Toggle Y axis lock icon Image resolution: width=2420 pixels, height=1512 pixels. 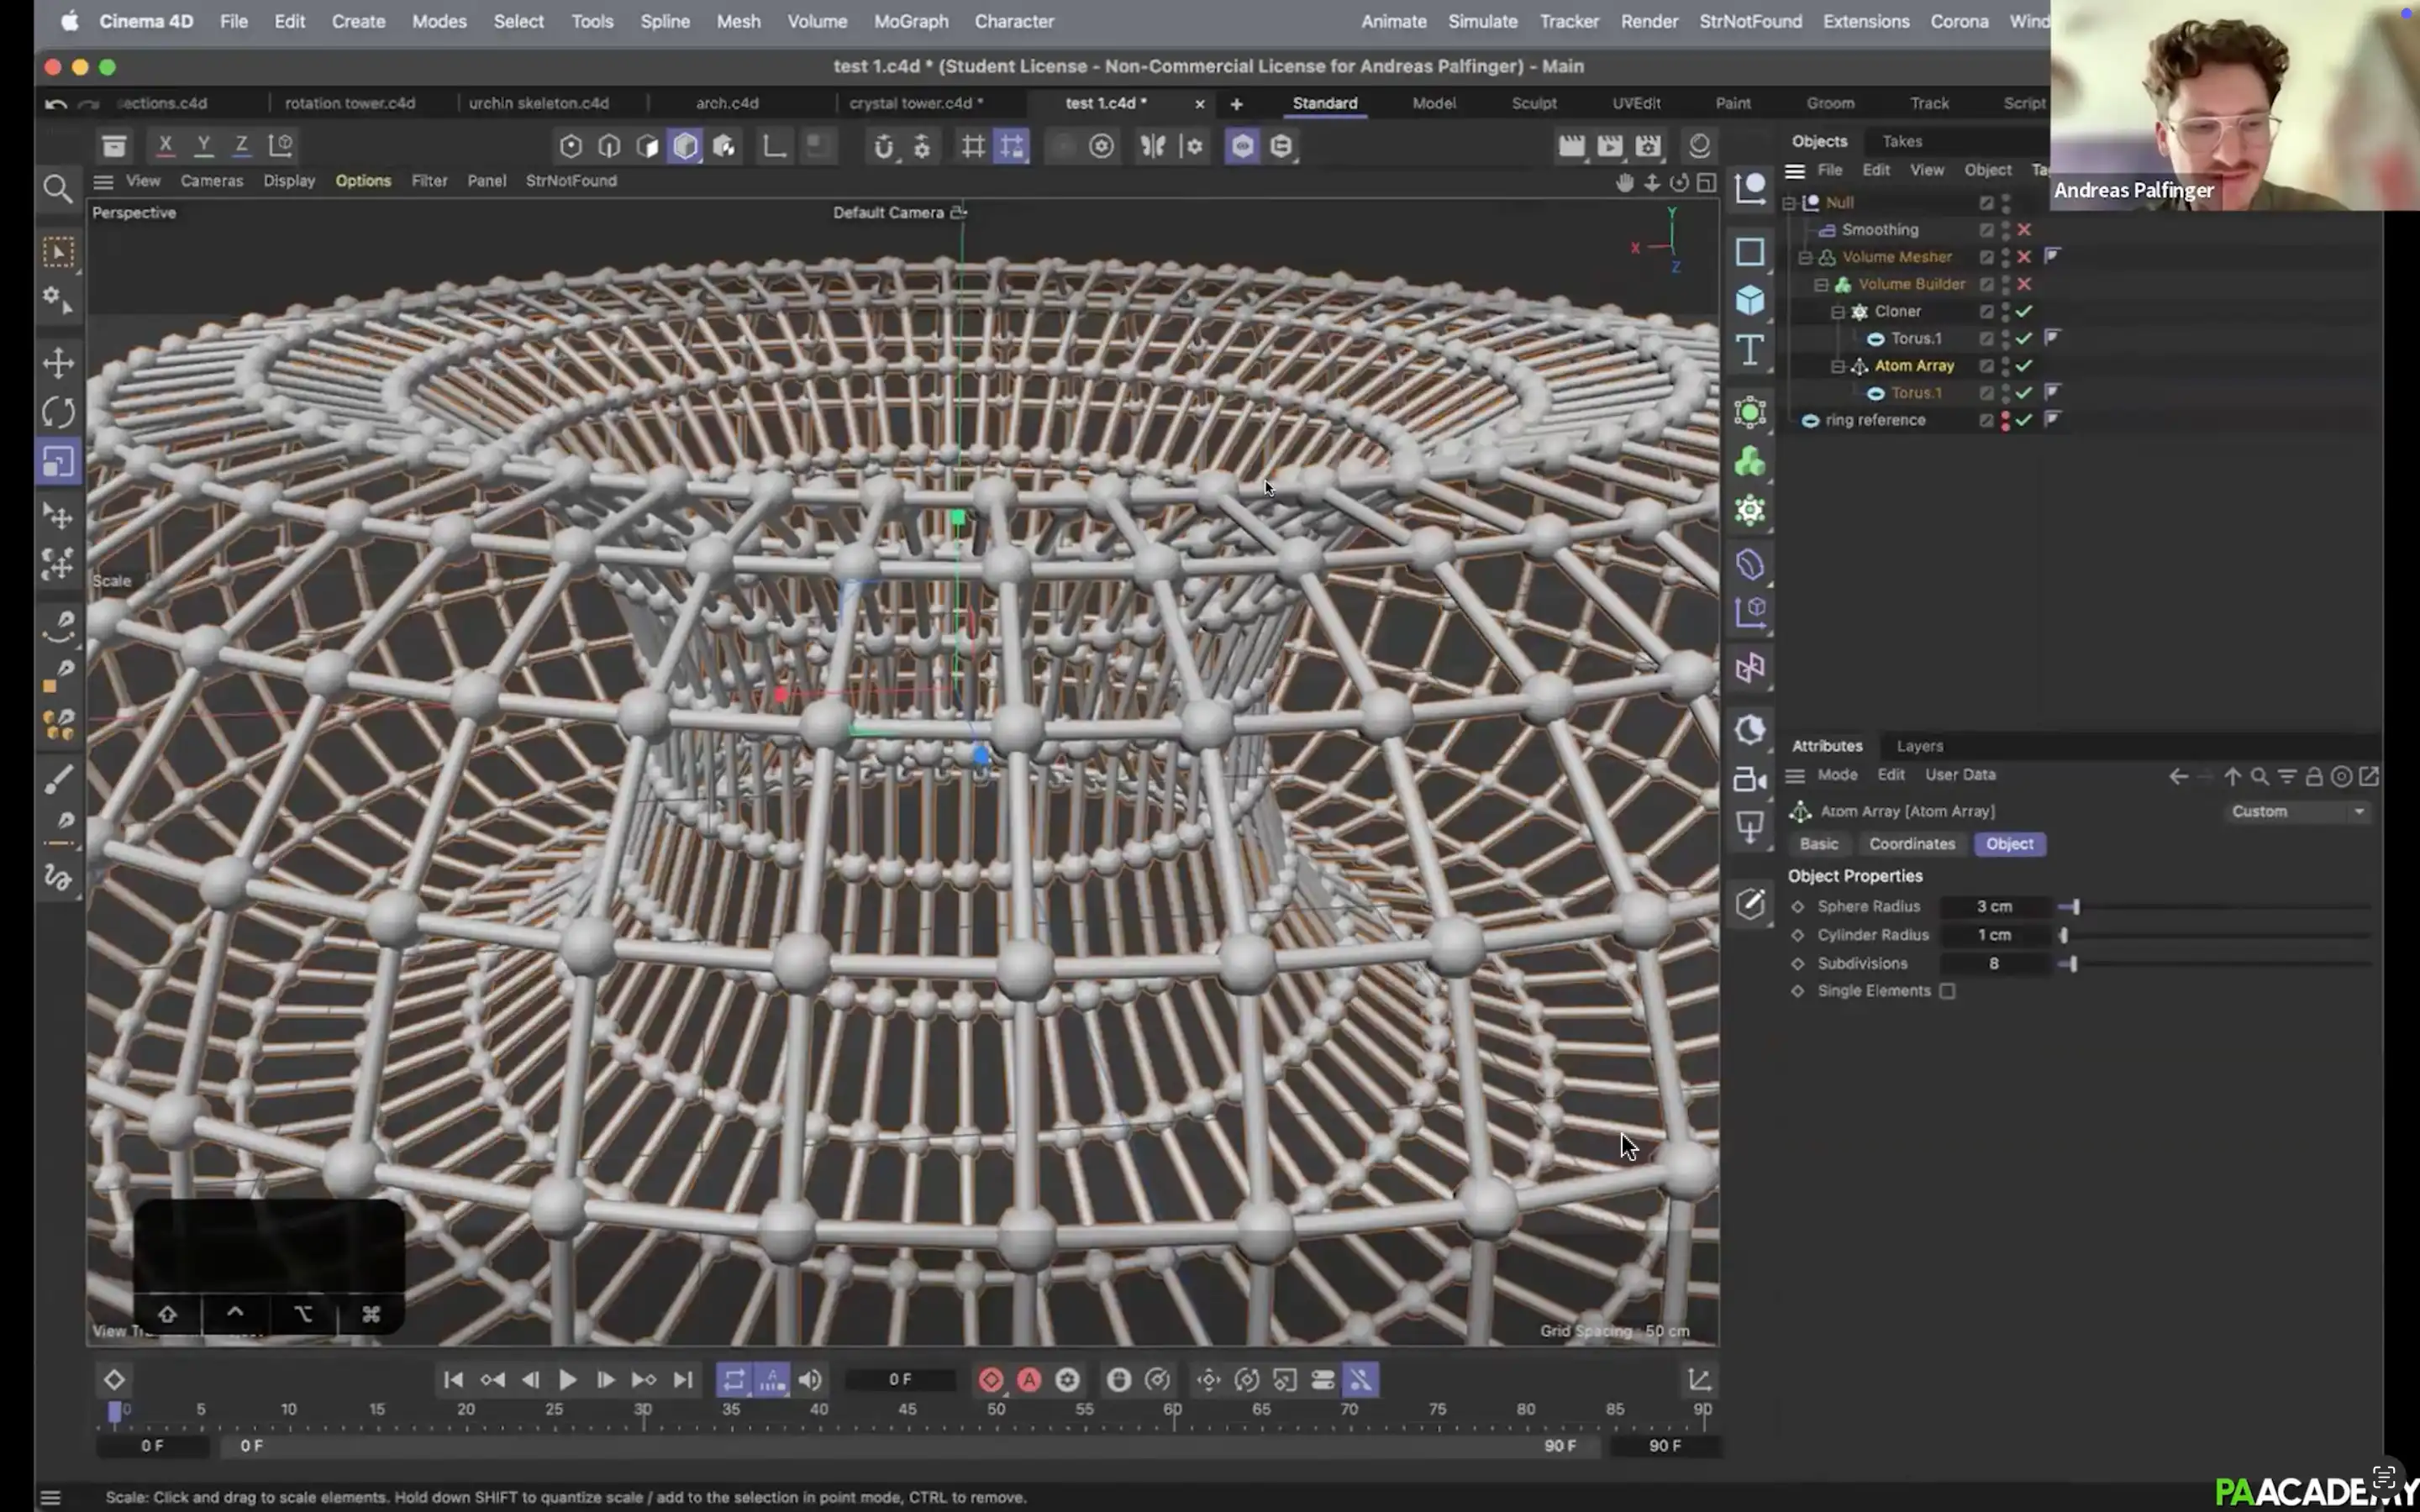203,145
